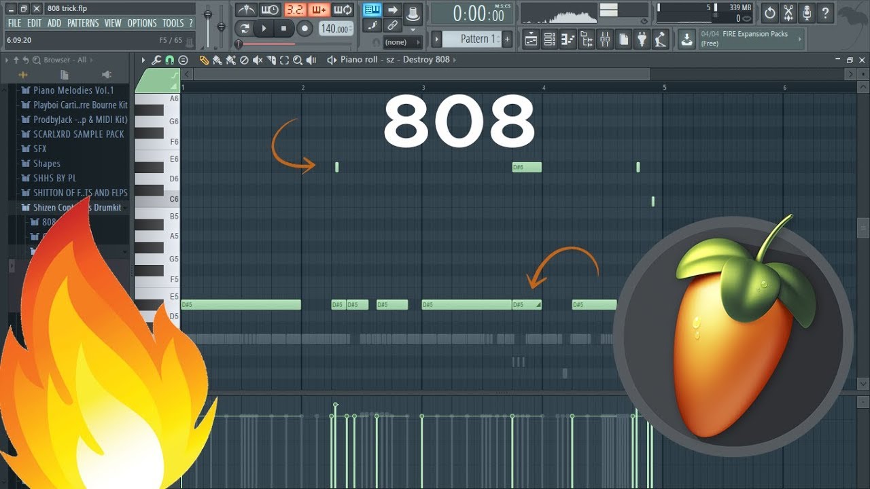The image size is (870, 489).
Task: Open the PATTERNS menu
Action: (83, 23)
